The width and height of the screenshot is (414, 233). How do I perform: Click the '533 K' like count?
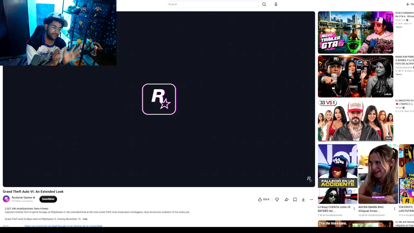click(266, 200)
